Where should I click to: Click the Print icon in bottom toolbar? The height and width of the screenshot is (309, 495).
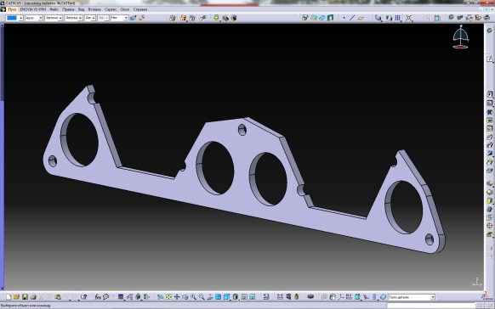33,297
